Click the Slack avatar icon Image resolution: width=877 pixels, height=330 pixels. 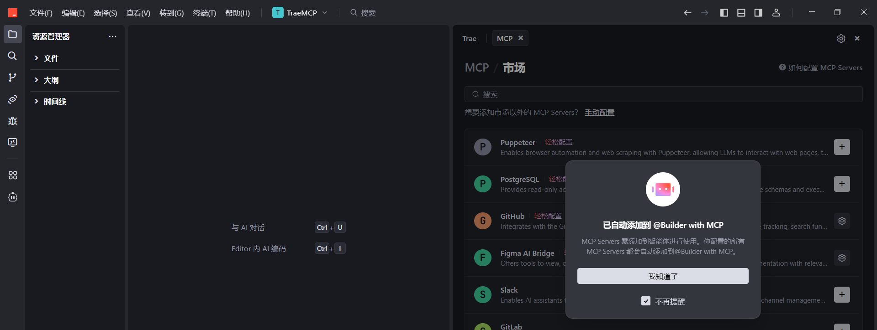tap(483, 294)
